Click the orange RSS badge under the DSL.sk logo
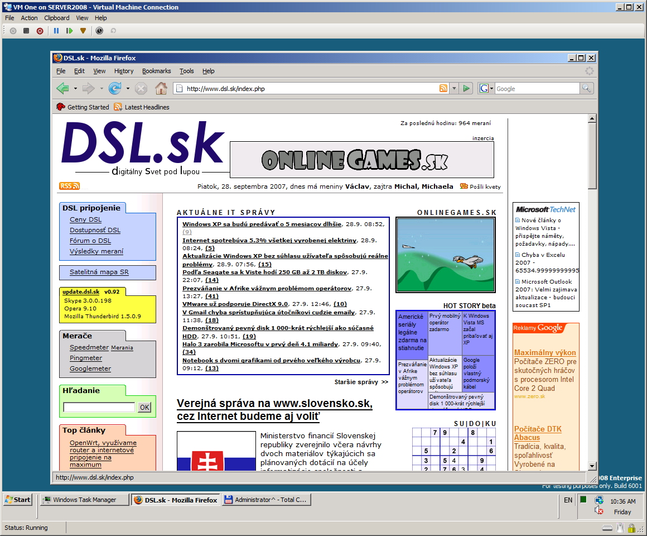The width and height of the screenshot is (647, 536). click(x=69, y=186)
